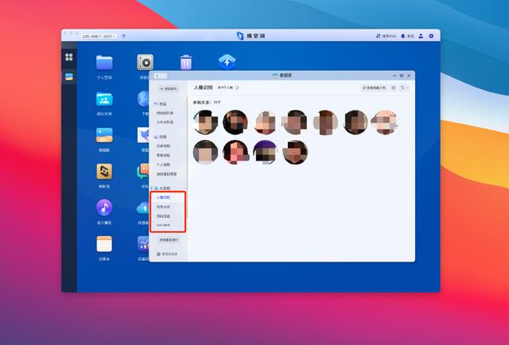Open second person thumbnail in the top row
This screenshot has width=509, height=345.
235,122
